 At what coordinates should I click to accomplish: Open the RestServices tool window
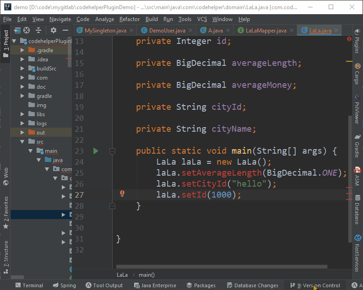[357, 253]
